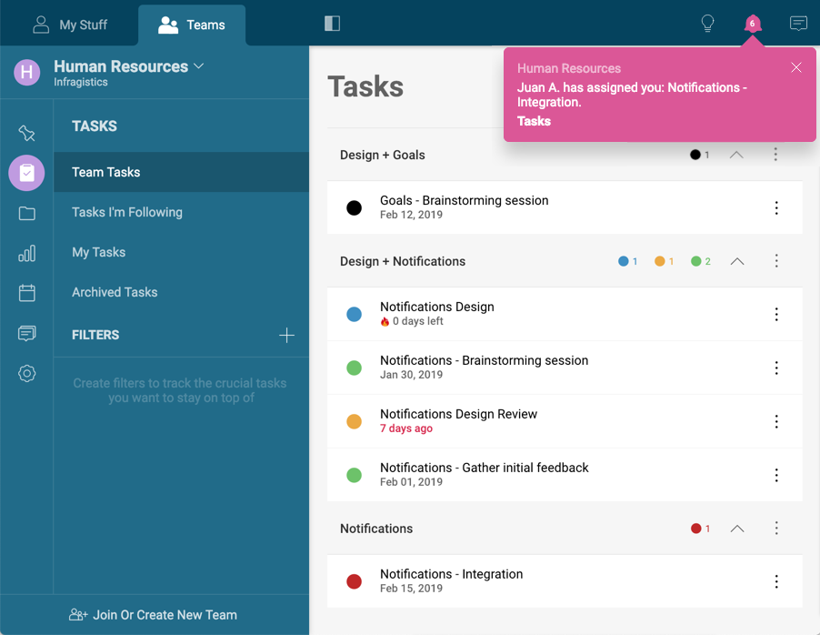Open the notification bell with badge 6

752,24
